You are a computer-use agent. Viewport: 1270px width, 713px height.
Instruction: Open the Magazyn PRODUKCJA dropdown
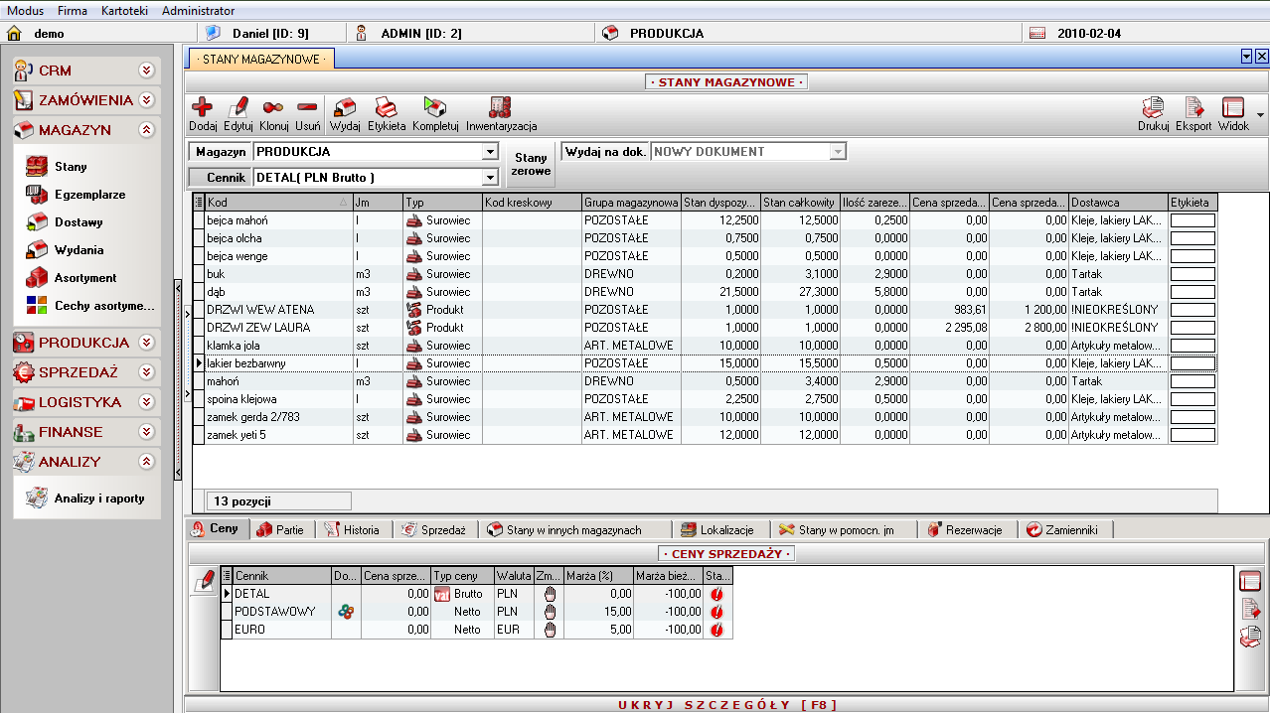tap(489, 152)
